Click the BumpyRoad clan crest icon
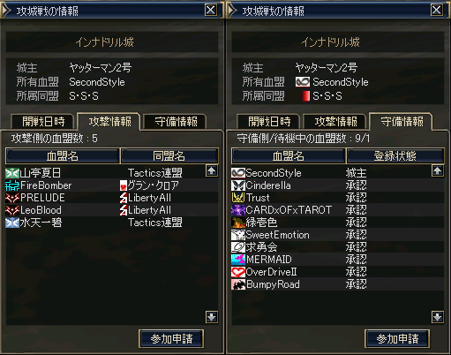 pos(238,284)
